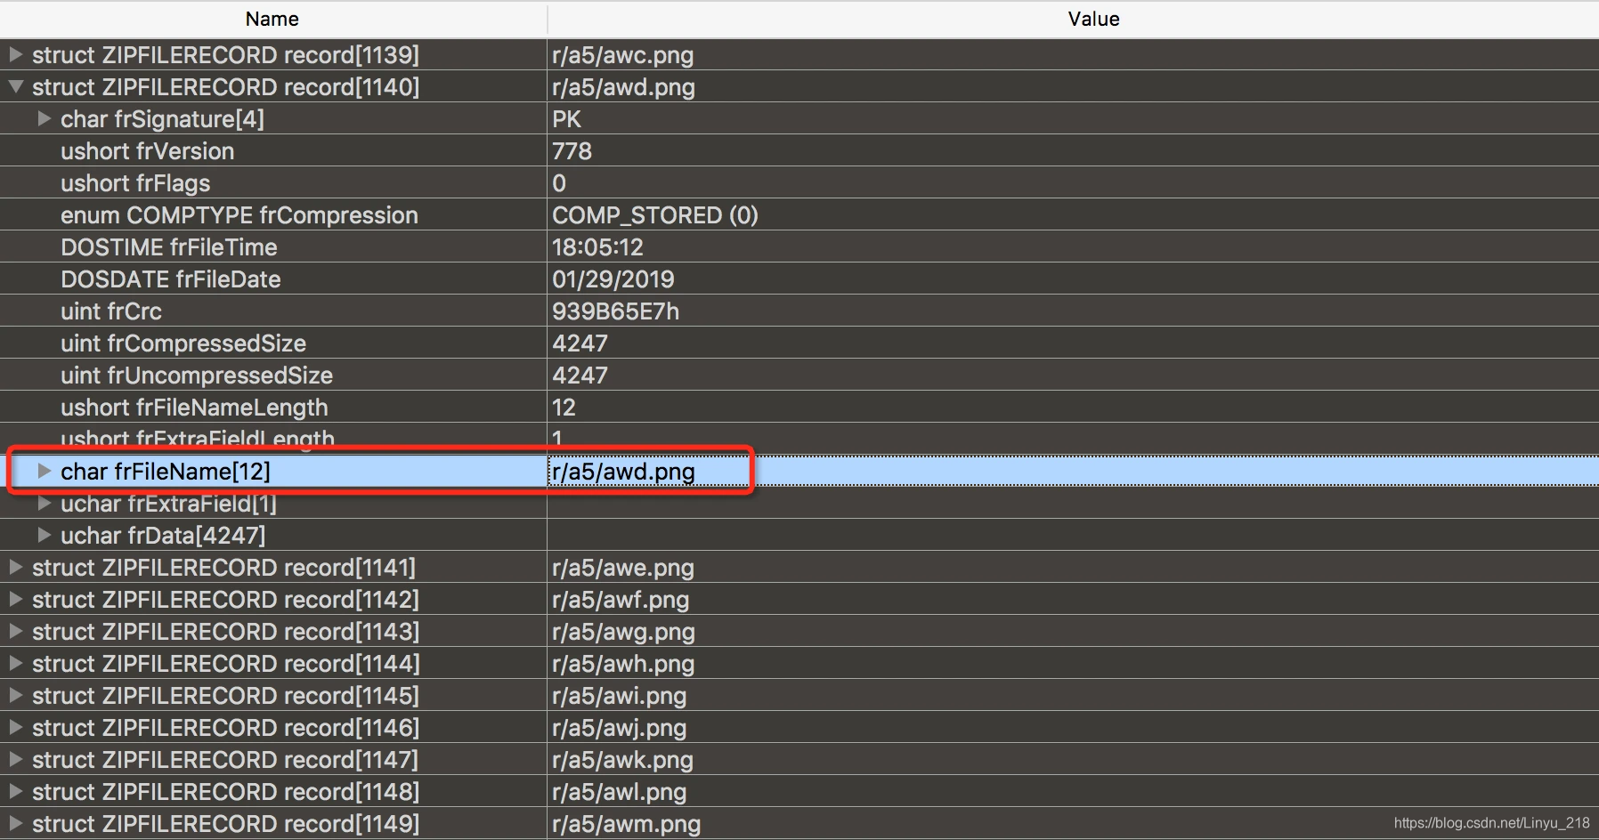Select struct ZIPFILERECORD record[1143] label
Image resolution: width=1599 pixels, height=840 pixels.
225,632
